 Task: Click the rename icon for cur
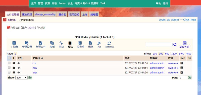tap(182, 63)
